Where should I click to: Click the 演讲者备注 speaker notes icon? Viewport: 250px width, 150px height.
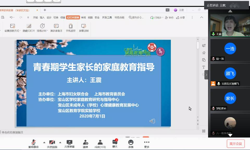(56, 26)
